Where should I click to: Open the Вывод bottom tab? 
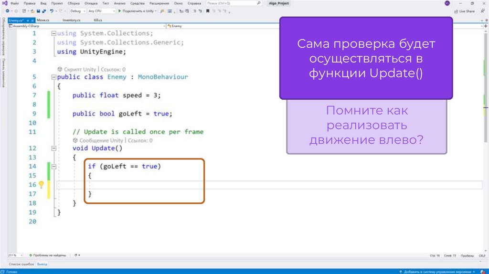coord(42,264)
